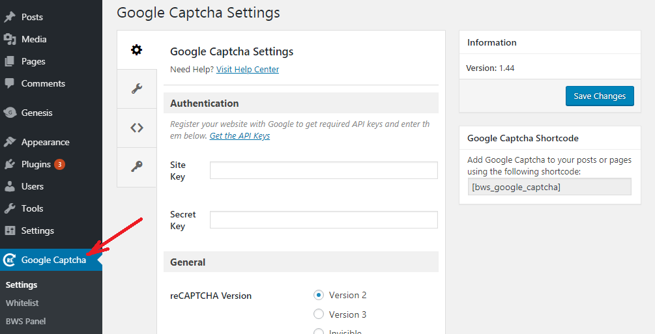Click the Save Changes button
Image resolution: width=655 pixels, height=334 pixels.
click(600, 96)
